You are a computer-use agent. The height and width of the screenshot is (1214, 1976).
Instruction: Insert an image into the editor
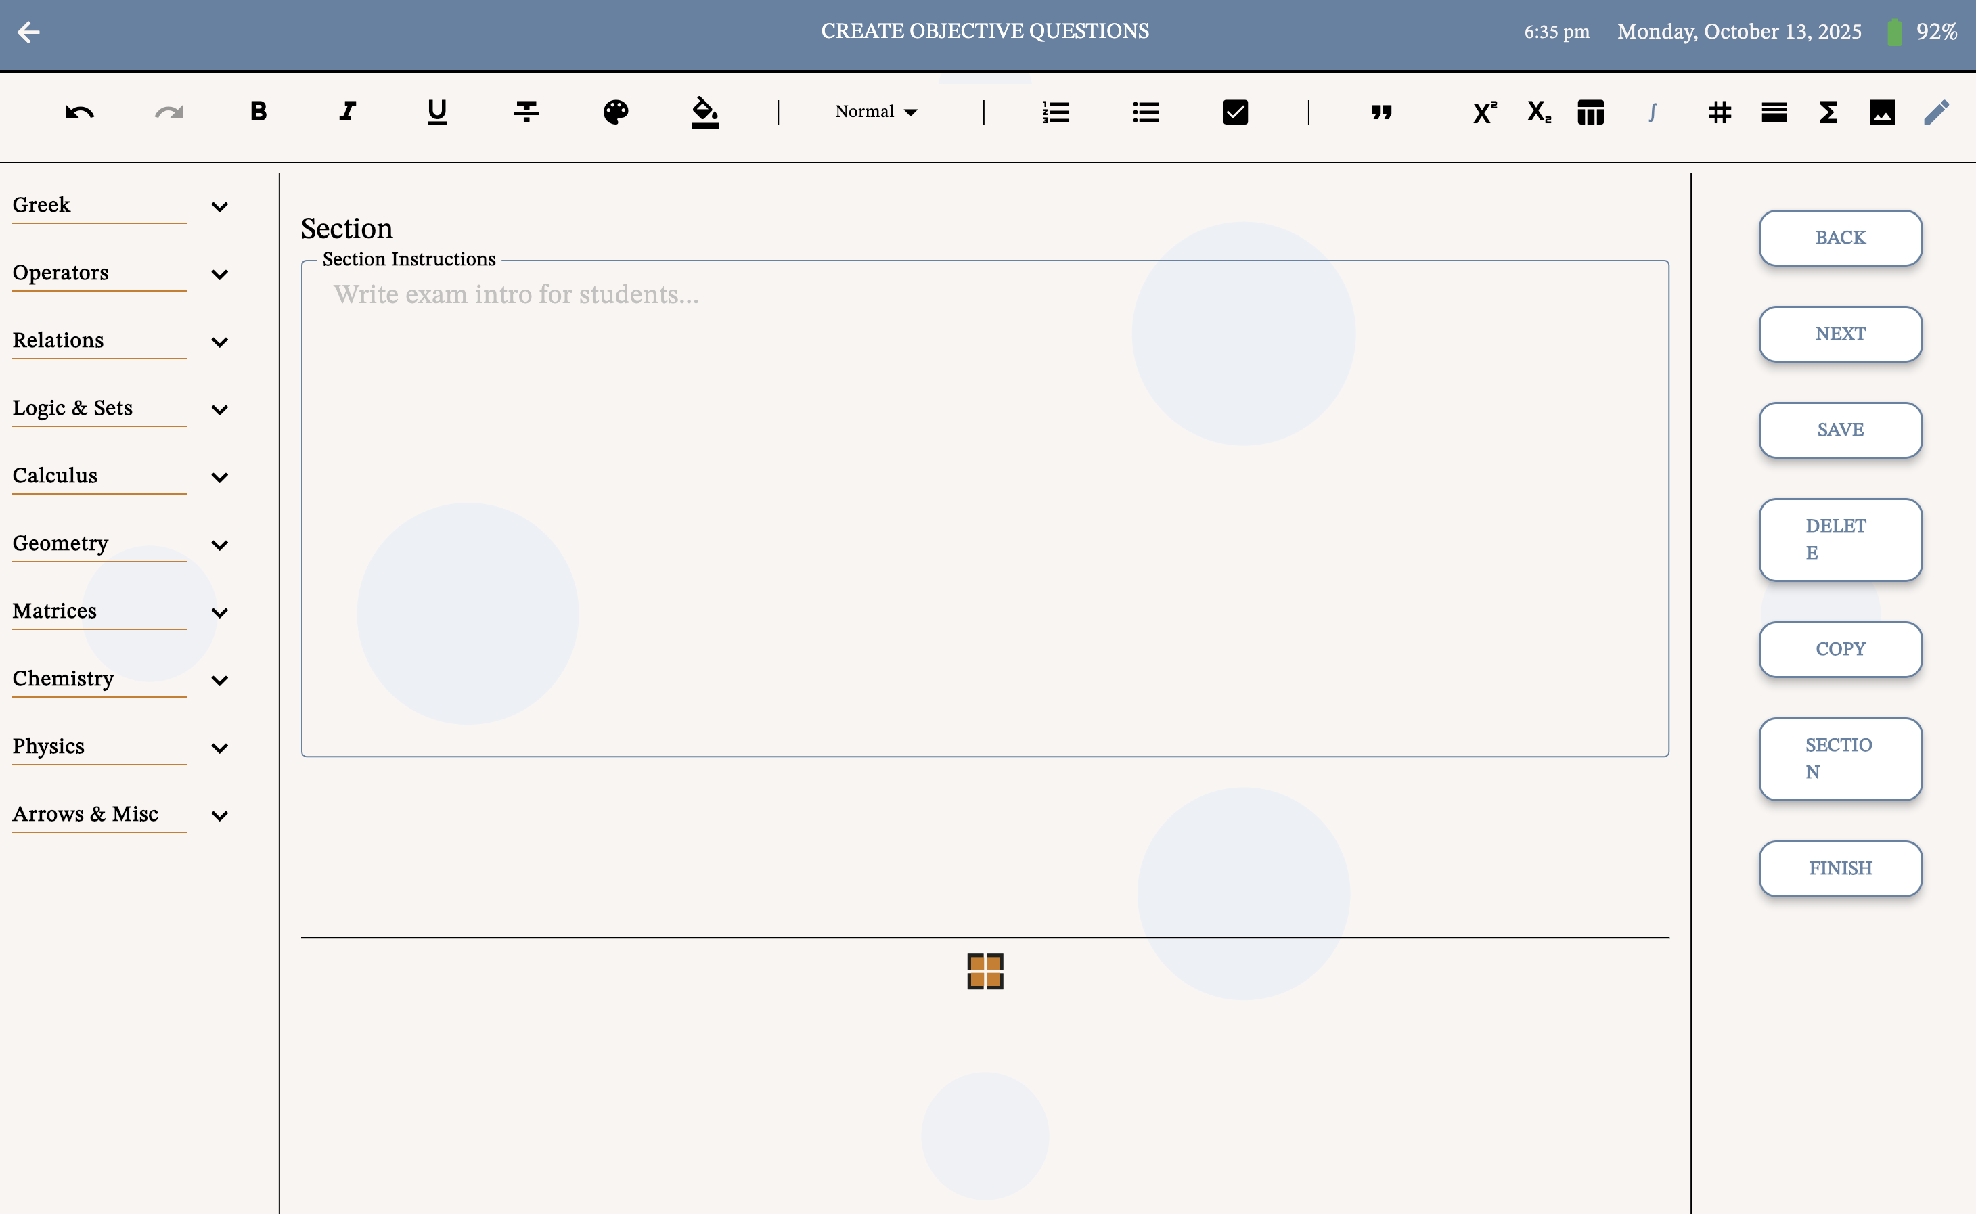(x=1883, y=112)
